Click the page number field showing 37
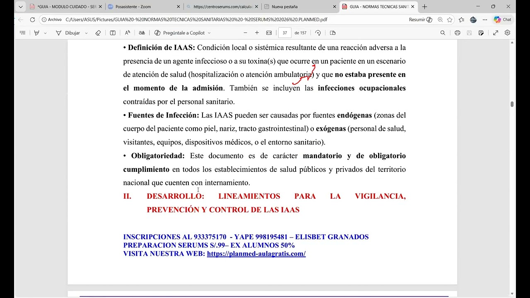Screen dimensions: 530x298 (285, 33)
